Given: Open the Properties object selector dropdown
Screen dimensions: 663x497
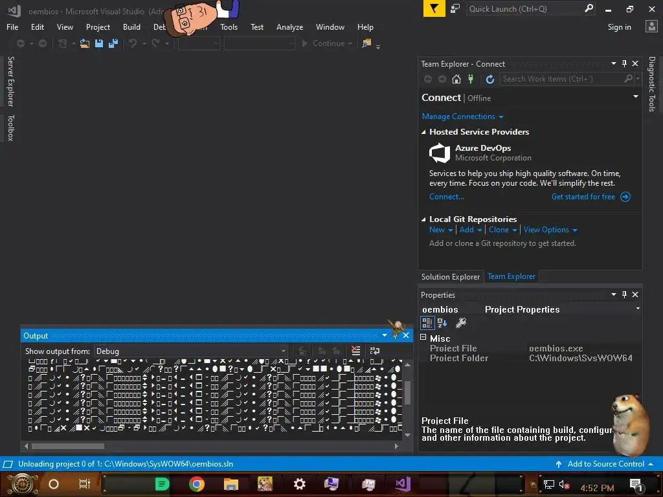Looking at the screenshot, I should coord(638,309).
